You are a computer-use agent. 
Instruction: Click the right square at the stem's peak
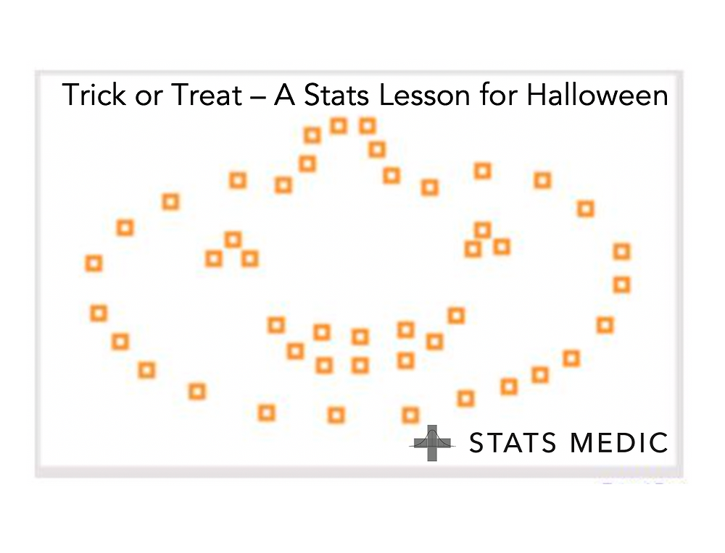[368, 126]
